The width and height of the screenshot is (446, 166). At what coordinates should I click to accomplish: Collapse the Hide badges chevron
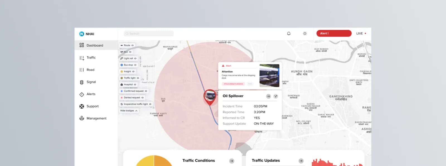(x=136, y=111)
